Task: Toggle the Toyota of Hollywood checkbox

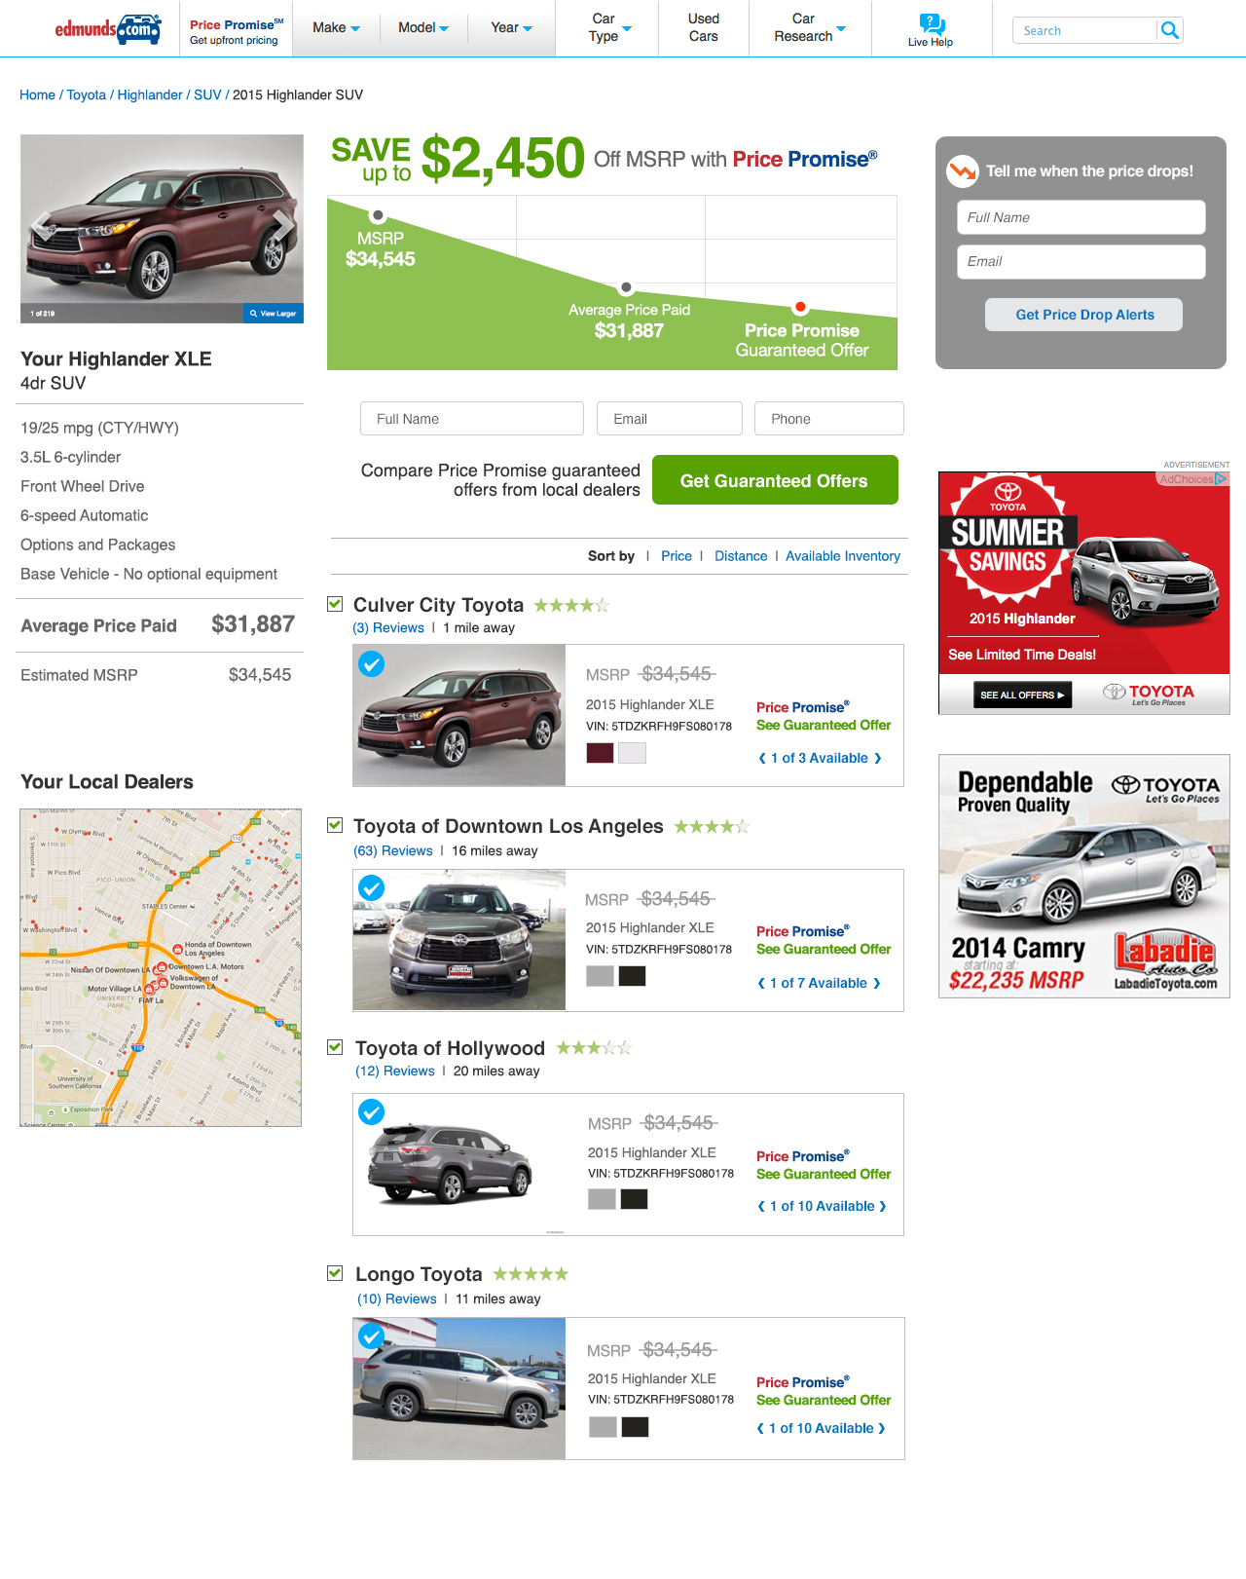Action: 335,1047
